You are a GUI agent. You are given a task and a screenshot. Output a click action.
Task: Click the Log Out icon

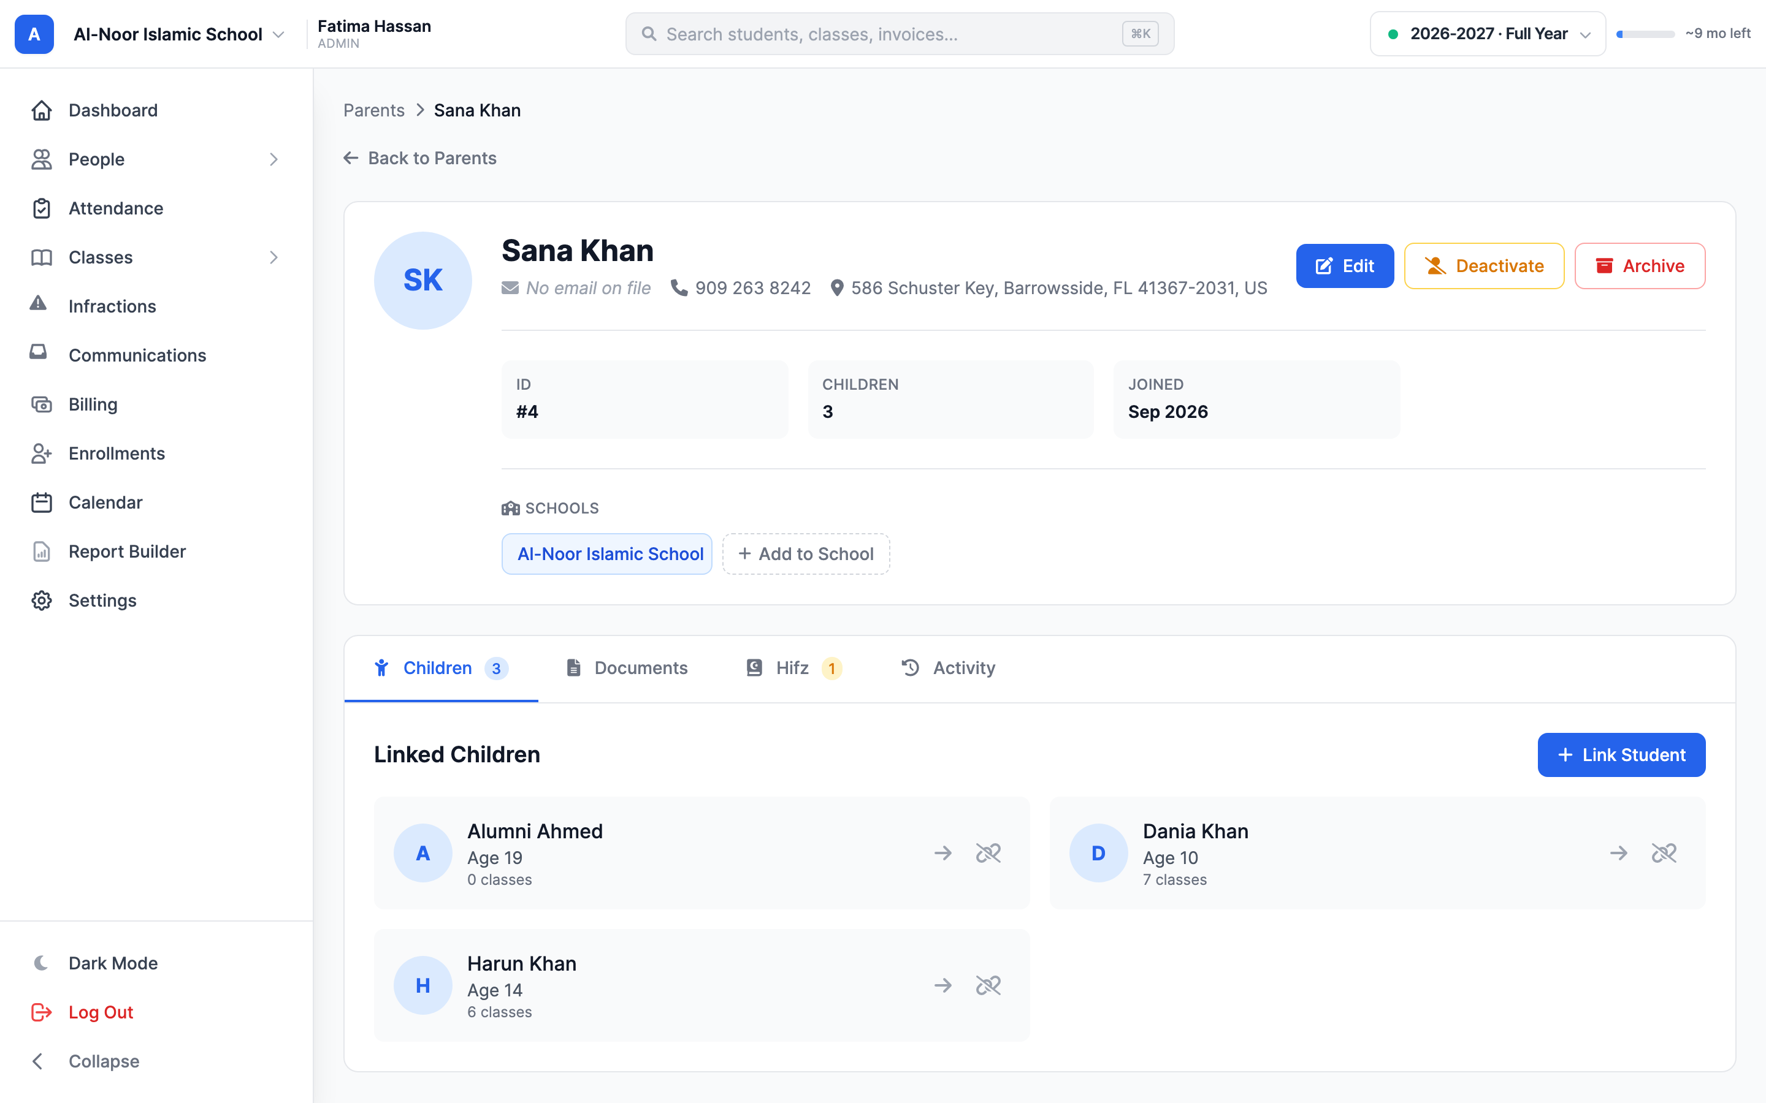(x=42, y=1012)
